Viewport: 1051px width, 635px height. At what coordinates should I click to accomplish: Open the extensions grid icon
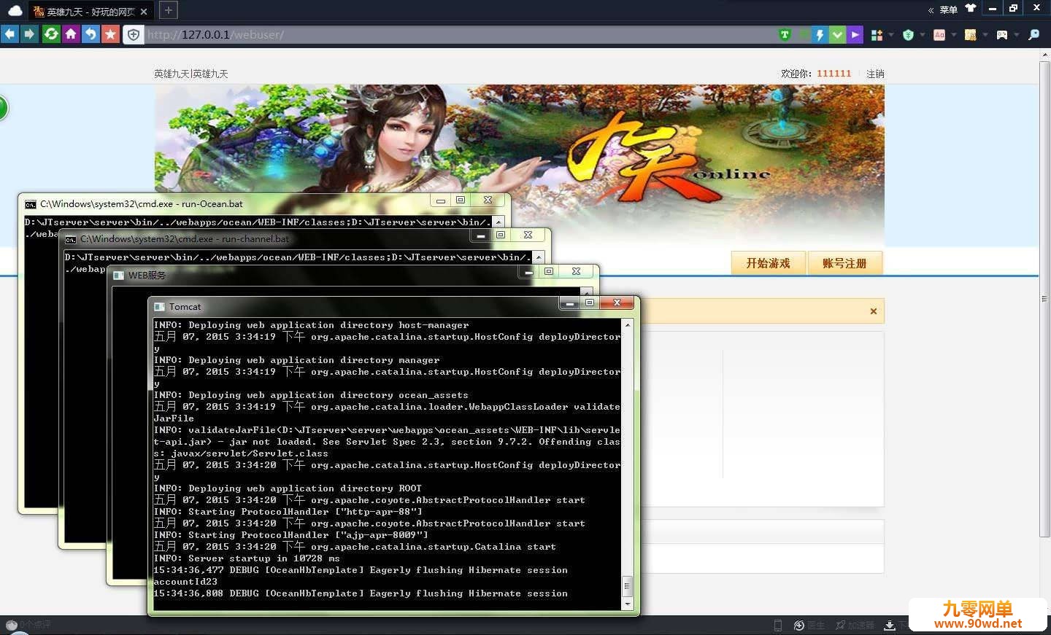[877, 34]
